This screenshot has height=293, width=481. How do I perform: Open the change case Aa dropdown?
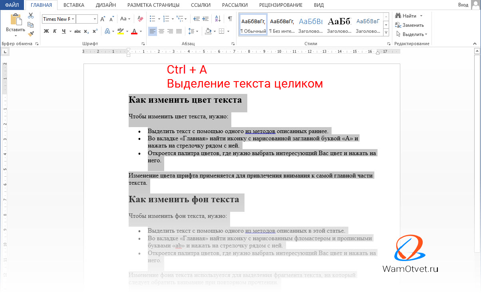pyautogui.click(x=125, y=19)
